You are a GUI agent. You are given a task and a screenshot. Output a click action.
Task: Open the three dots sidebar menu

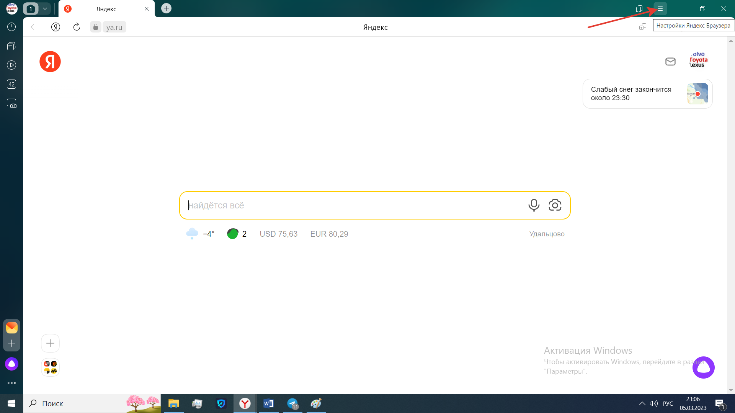click(11, 383)
